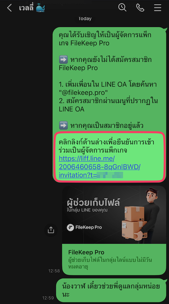
Task: Open the liff.line.me invitation link
Action: [x=99, y=167]
